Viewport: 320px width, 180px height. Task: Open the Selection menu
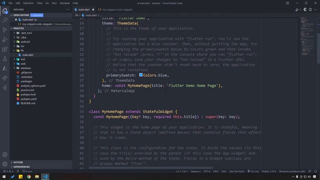[x=28, y=3]
